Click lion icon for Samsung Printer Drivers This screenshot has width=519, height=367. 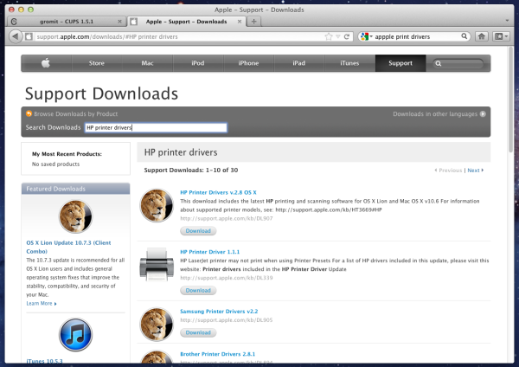click(x=157, y=325)
